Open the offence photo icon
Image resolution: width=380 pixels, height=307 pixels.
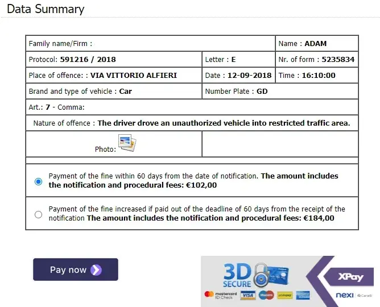pyautogui.click(x=127, y=143)
